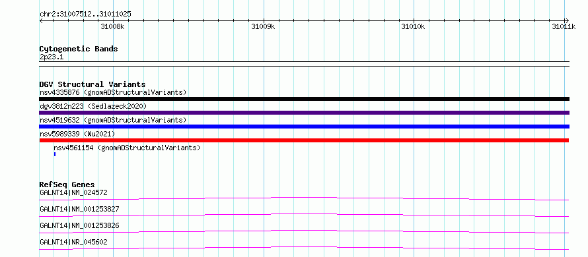Select the small blue nsv4561154 variant marker

click(x=55, y=154)
